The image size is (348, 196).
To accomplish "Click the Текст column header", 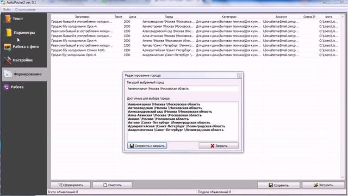I will pos(119,17).
